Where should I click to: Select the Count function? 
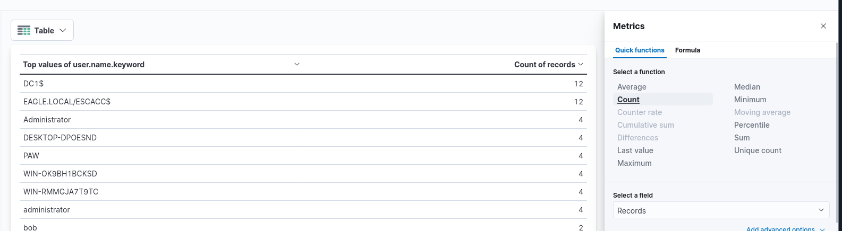click(628, 100)
